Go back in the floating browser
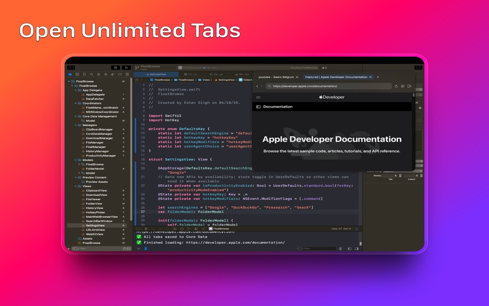489x306 pixels. pyautogui.click(x=257, y=86)
